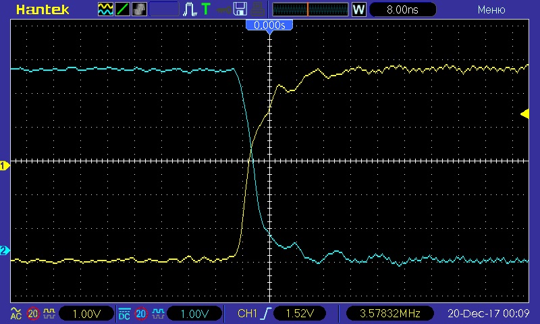Click the 0.000s trigger position label
Image resolution: width=540 pixels, height=324 pixels.
coord(269,25)
